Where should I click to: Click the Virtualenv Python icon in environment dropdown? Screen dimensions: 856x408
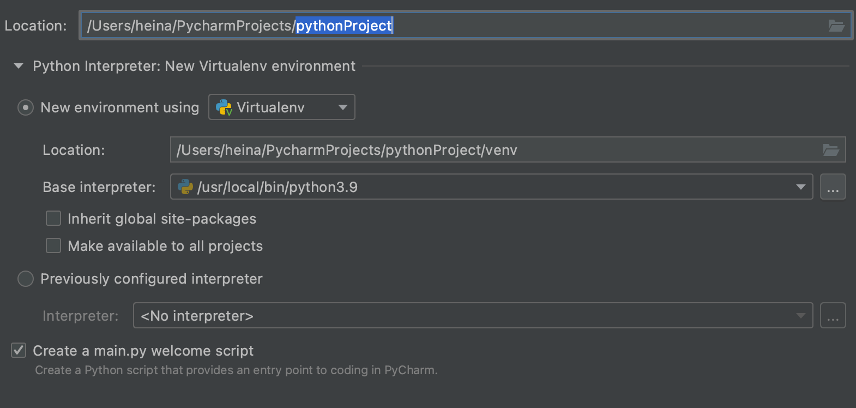point(224,107)
